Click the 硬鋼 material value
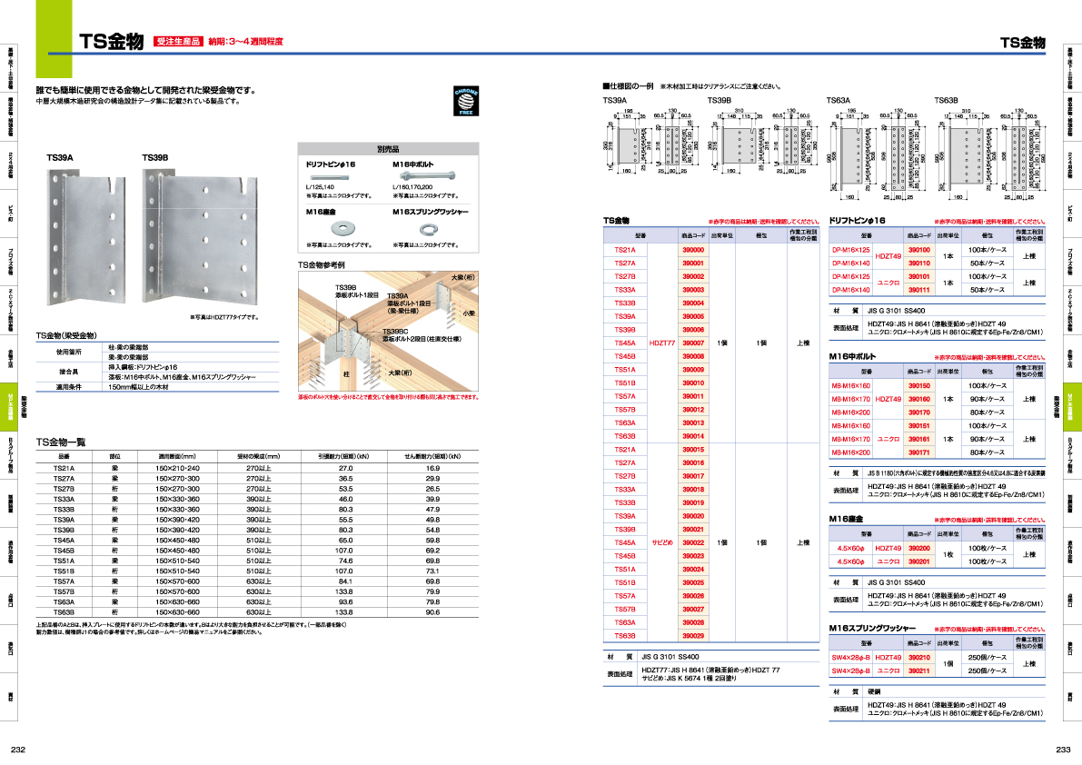 click(874, 692)
